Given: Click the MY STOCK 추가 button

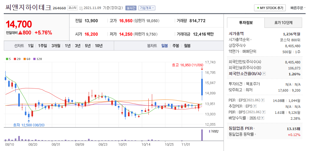Looking at the screenshot, I should (x=270, y=8).
